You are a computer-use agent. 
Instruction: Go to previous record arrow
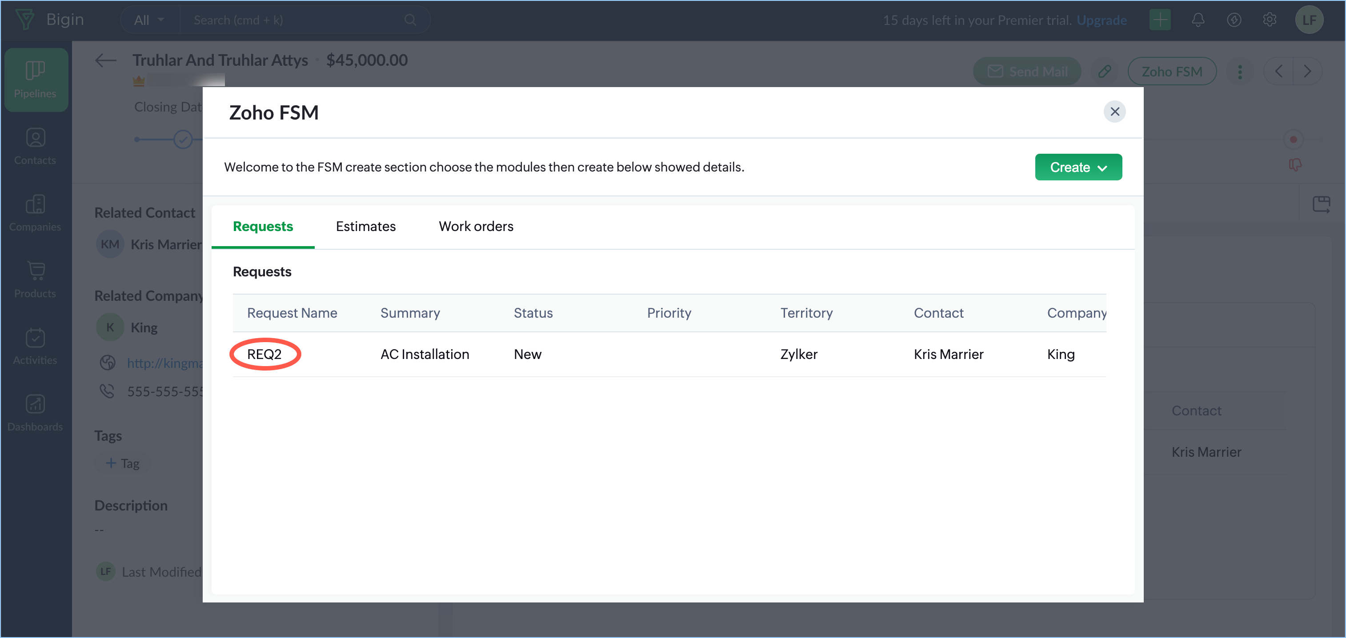[x=1278, y=72]
